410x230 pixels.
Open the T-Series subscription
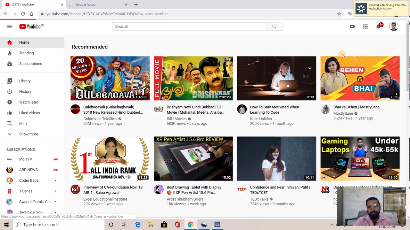point(32,191)
